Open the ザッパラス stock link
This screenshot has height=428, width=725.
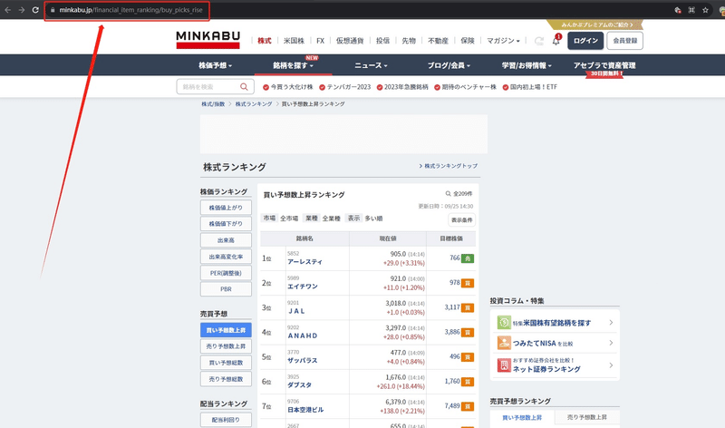[x=303, y=361]
